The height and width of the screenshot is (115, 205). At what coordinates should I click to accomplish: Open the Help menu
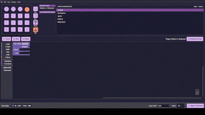[x=19, y=2]
